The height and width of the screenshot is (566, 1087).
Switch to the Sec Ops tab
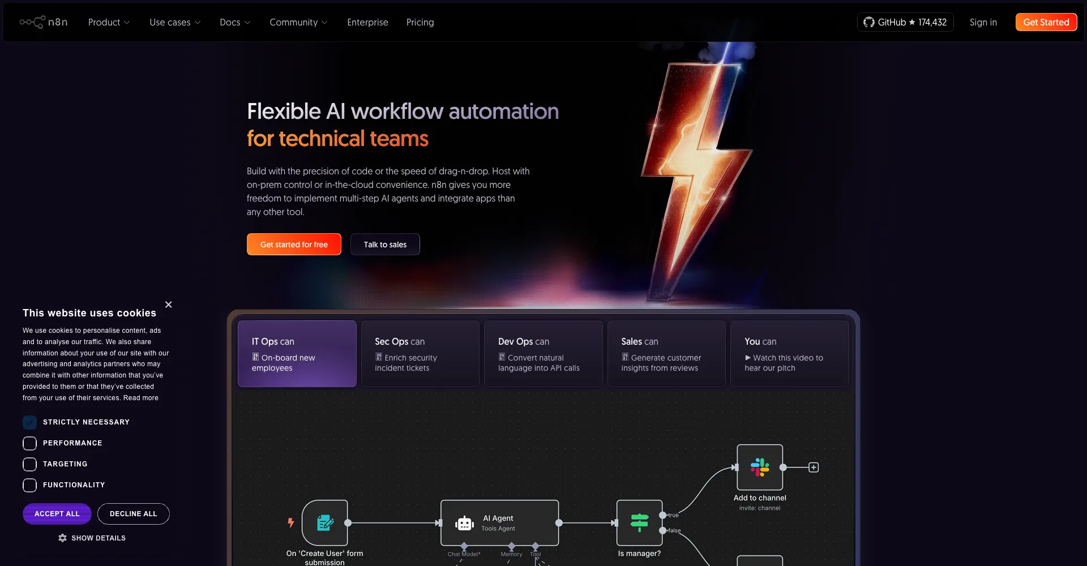pyautogui.click(x=420, y=354)
